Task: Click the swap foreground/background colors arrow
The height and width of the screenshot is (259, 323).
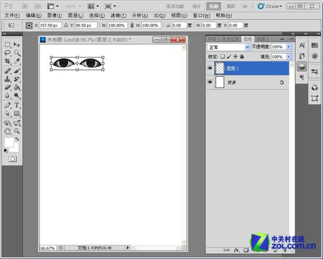Action: [x=17, y=139]
